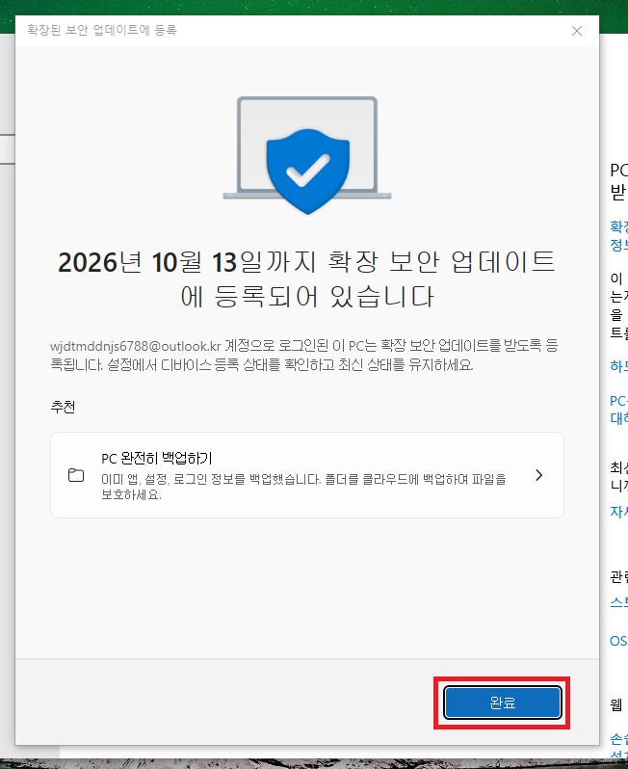The image size is (628, 769).
Task: Close the 확장된 보안 업데이트에 등록 dialog
Action: tap(577, 31)
